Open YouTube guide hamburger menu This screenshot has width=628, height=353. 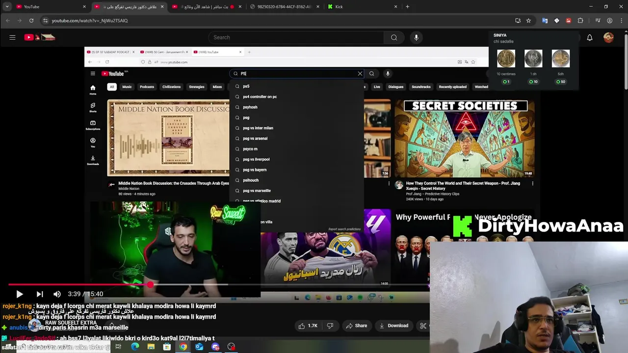click(x=12, y=37)
